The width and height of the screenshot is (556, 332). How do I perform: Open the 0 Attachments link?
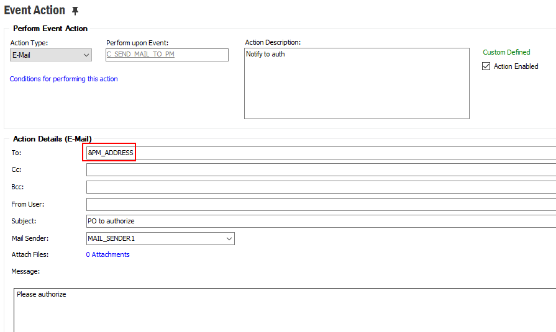(x=108, y=254)
